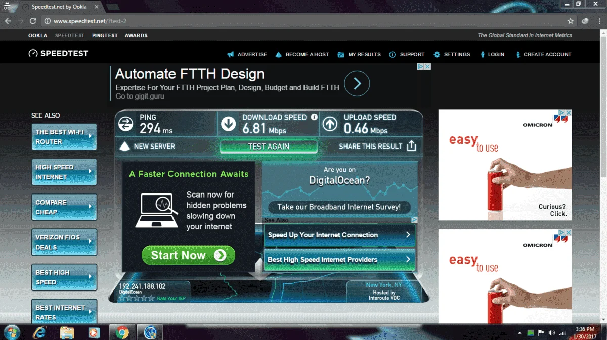Launch Internet Explorer from taskbar
This screenshot has width=607, height=340.
click(x=39, y=332)
